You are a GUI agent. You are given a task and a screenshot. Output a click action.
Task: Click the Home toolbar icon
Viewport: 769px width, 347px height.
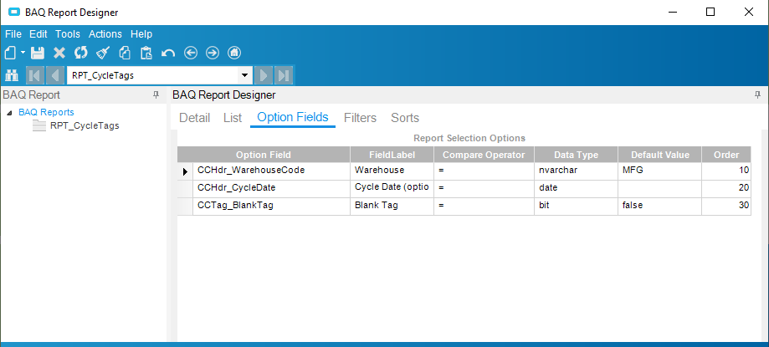coord(235,53)
